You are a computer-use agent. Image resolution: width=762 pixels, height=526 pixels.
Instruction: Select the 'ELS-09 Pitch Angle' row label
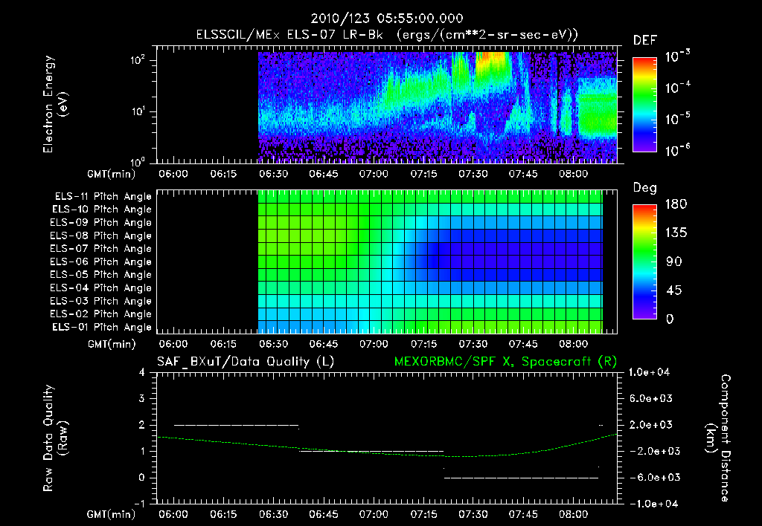tap(101, 223)
